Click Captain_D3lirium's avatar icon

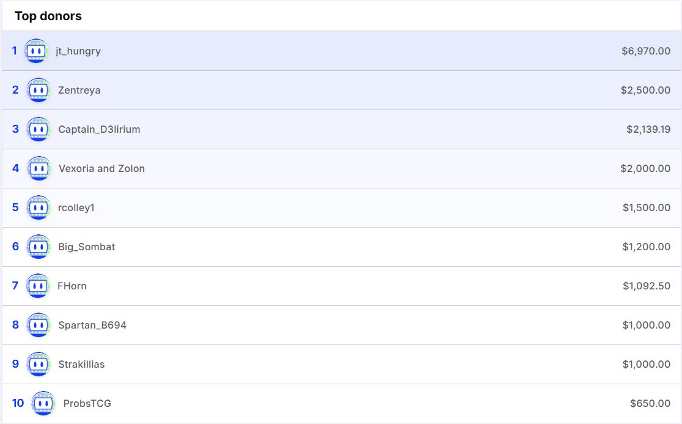pyautogui.click(x=38, y=129)
